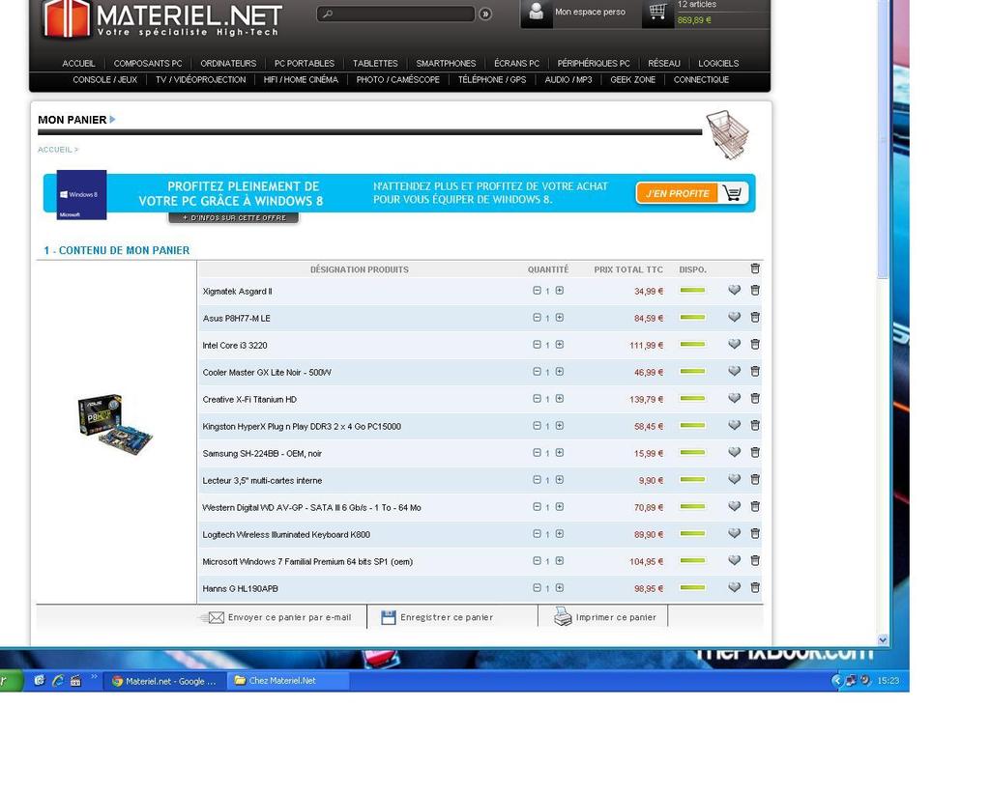
Task: Click the J'EN PROFITE button
Action: pos(678,193)
